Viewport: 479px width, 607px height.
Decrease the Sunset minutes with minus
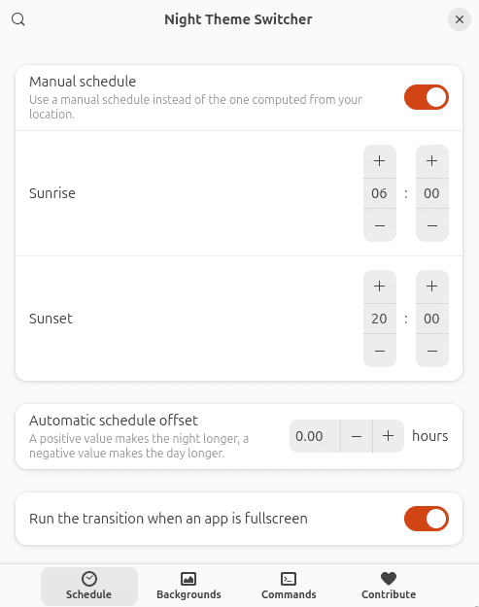click(x=432, y=351)
